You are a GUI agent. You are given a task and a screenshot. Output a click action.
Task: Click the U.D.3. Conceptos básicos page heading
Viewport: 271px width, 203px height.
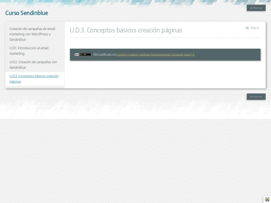[x=126, y=30]
